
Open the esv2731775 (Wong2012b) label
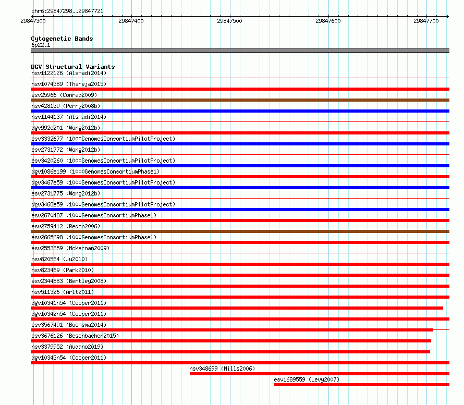click(x=66, y=193)
